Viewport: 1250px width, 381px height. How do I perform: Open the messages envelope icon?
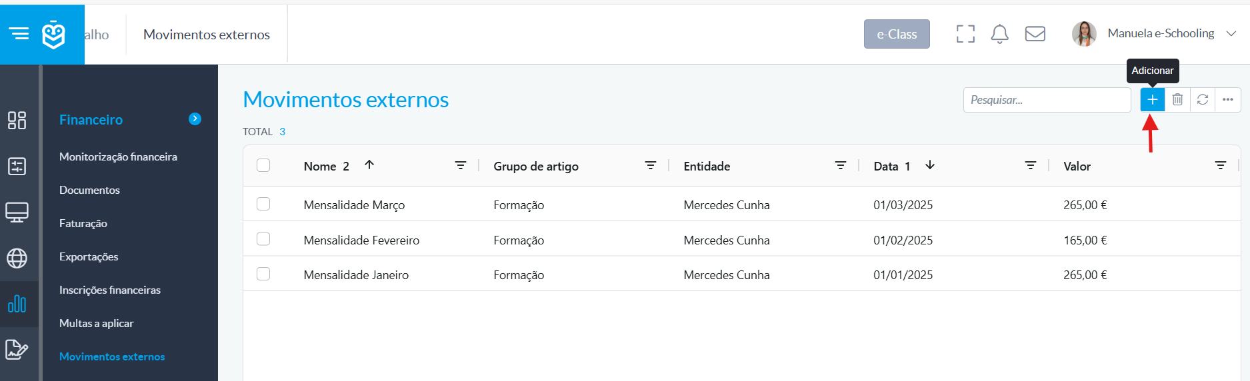[x=1035, y=34]
